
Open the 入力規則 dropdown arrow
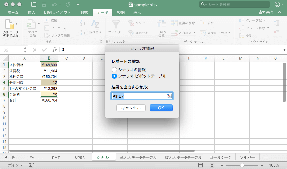[x=194, y=33]
